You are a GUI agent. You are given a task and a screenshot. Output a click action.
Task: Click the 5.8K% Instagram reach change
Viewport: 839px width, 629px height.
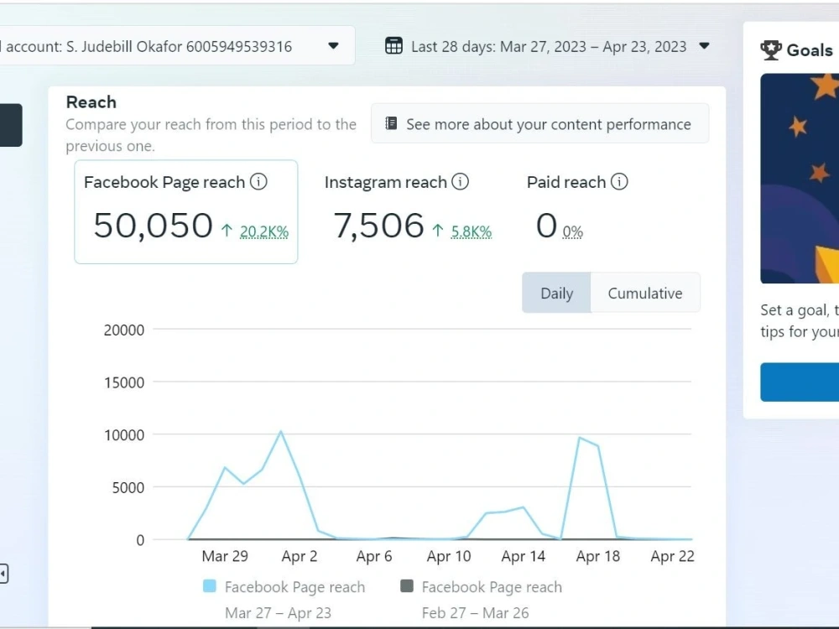tap(471, 231)
